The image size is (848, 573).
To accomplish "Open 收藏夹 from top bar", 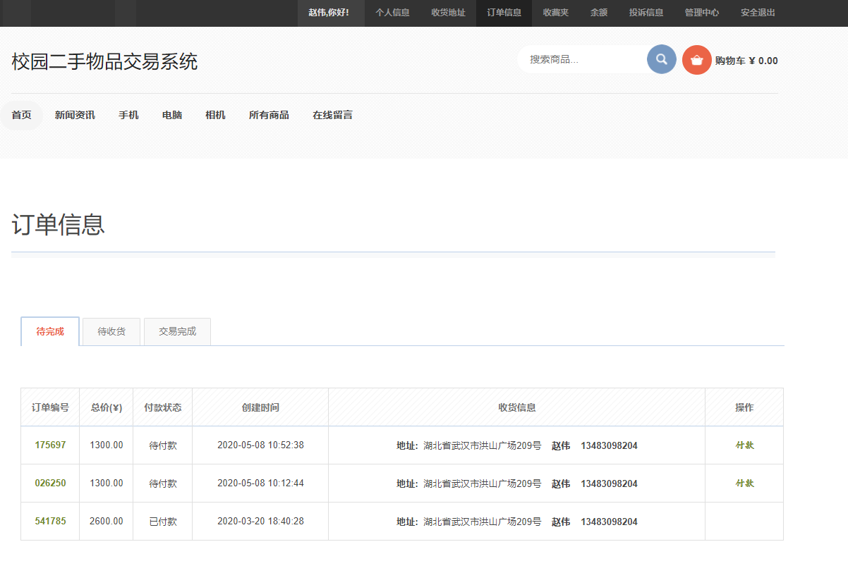I will click(556, 13).
